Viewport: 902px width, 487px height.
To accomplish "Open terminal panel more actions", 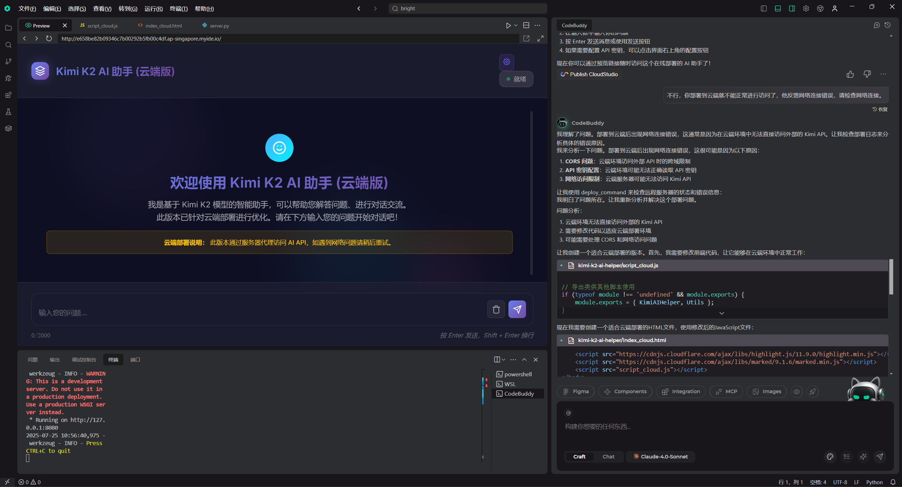I will click(x=513, y=360).
